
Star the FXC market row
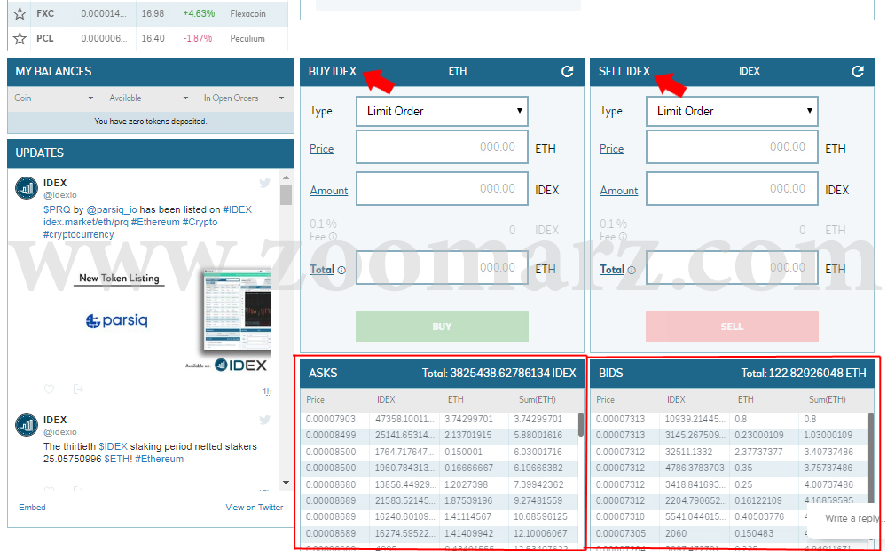coord(20,13)
